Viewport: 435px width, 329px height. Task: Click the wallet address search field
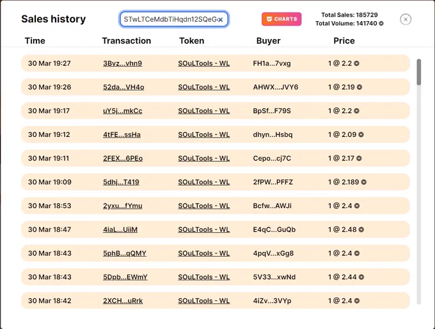(174, 19)
